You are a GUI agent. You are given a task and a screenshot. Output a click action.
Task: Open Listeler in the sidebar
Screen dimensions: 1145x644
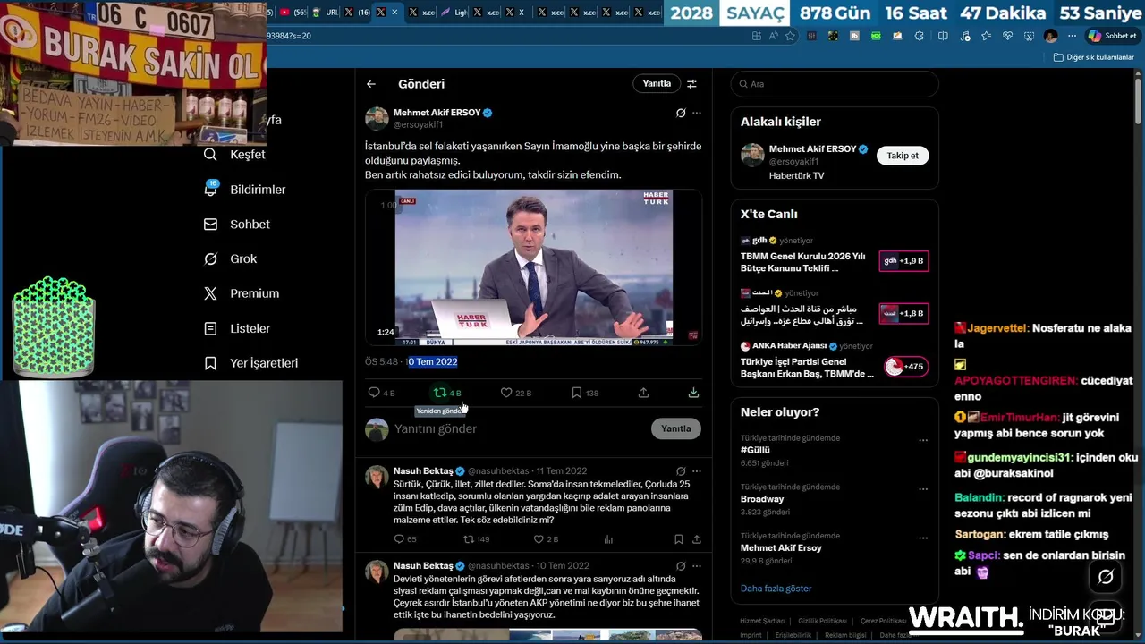click(x=237, y=328)
